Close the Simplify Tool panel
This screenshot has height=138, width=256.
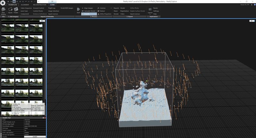[45, 118]
